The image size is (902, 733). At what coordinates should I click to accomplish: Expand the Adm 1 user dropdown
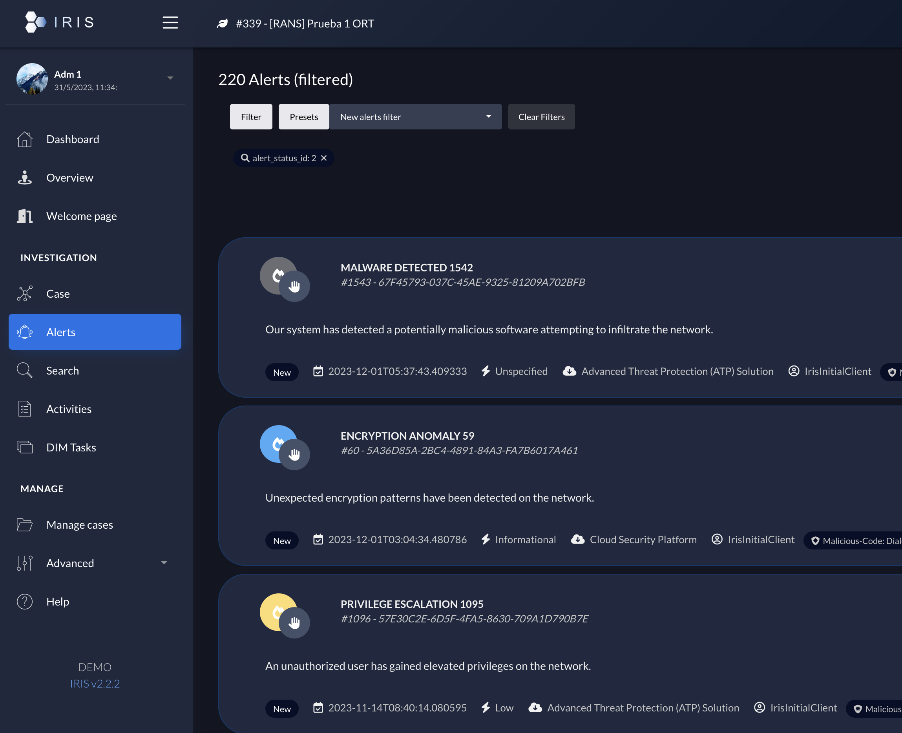point(170,78)
